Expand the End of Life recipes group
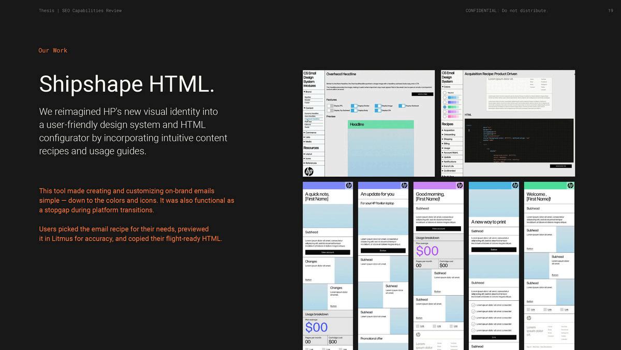The width and height of the screenshot is (621, 350). [452, 166]
